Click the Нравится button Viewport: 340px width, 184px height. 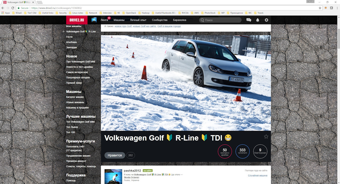pyautogui.click(x=115, y=155)
